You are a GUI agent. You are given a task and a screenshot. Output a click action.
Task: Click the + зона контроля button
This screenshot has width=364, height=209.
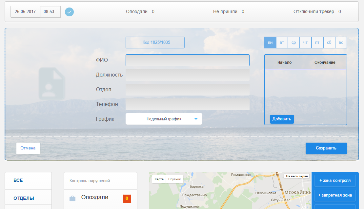[x=335, y=181]
